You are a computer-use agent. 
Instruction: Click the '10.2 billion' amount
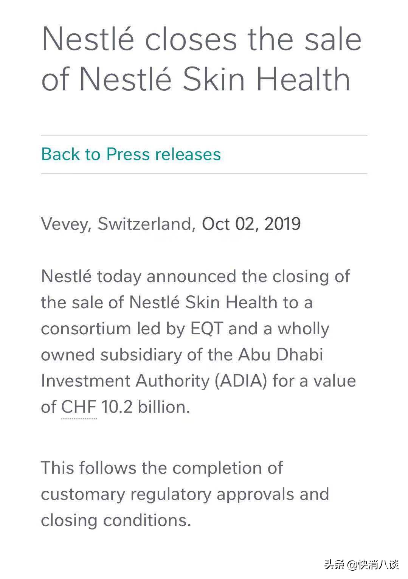coord(145,407)
